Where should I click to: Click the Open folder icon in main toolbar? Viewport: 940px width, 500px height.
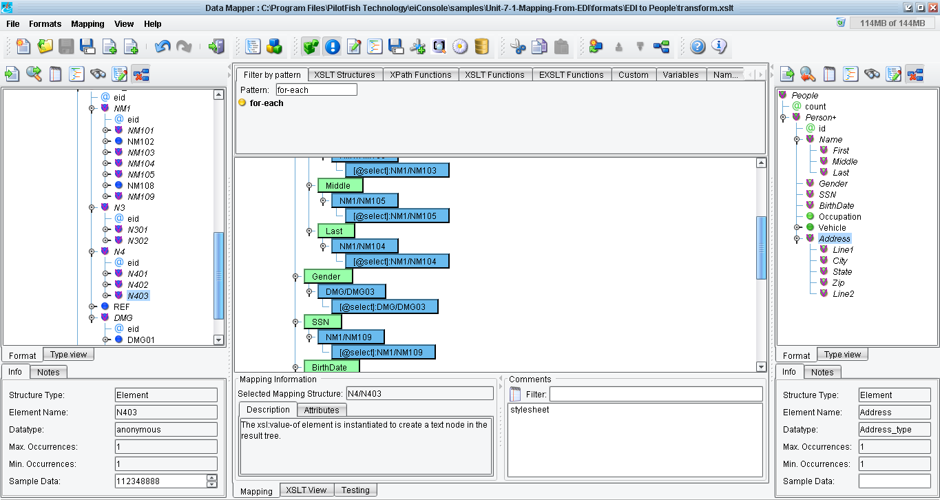tap(45, 46)
